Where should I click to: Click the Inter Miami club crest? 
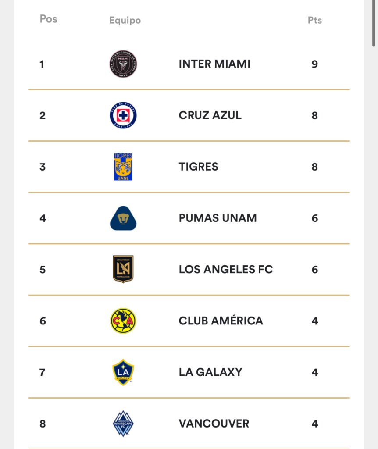(x=123, y=64)
